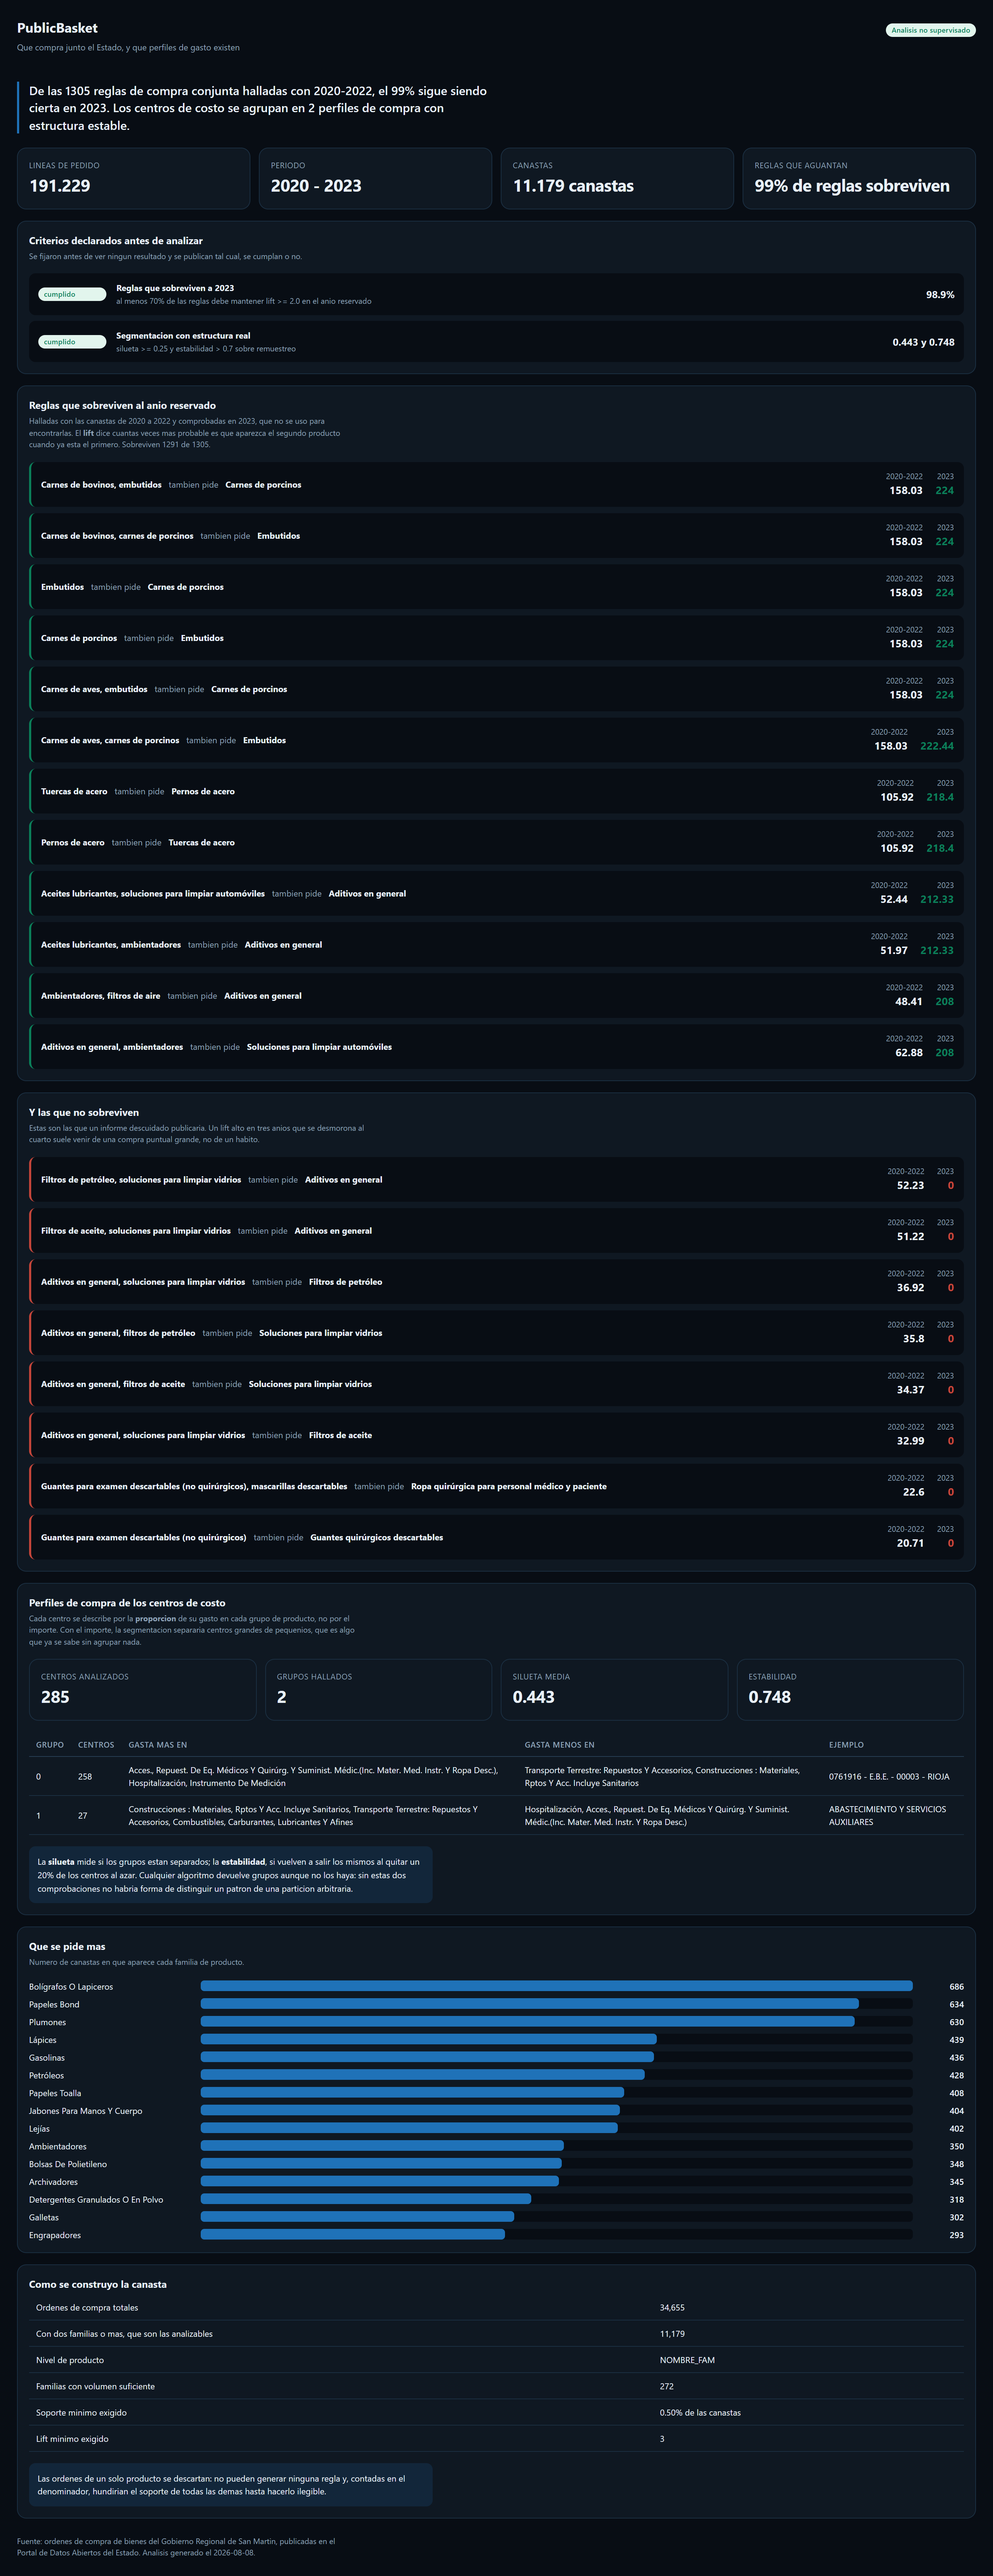
Task: Click the CENTROS column header
Action: tap(96, 1745)
